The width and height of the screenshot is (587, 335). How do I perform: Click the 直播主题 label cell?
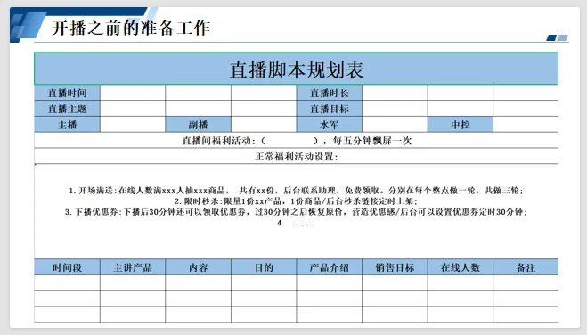coord(67,109)
